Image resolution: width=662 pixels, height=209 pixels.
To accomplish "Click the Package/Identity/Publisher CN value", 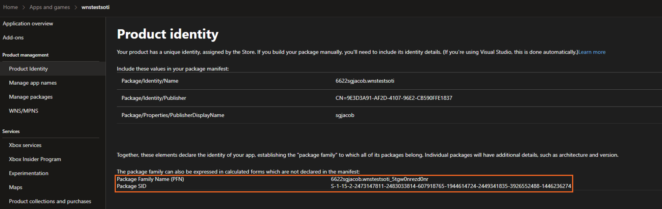I will click(x=394, y=98).
